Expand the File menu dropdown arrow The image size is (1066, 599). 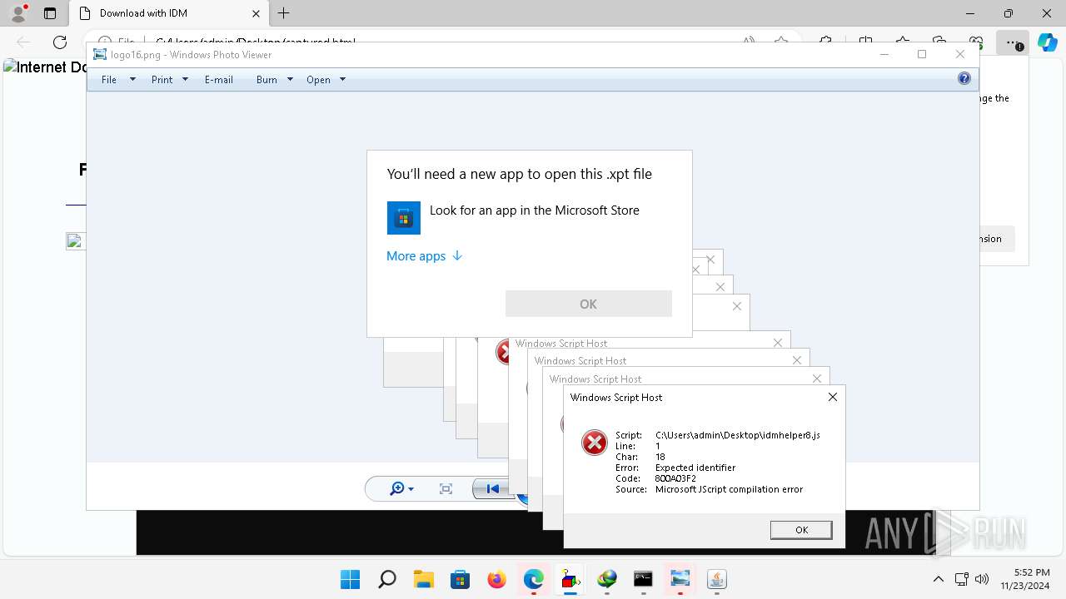click(132, 80)
